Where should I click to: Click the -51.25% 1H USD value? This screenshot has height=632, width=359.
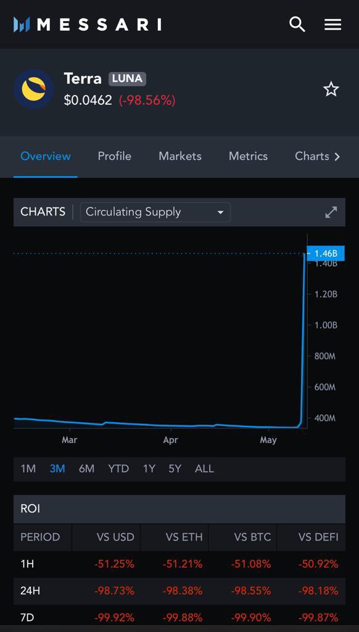point(115,564)
